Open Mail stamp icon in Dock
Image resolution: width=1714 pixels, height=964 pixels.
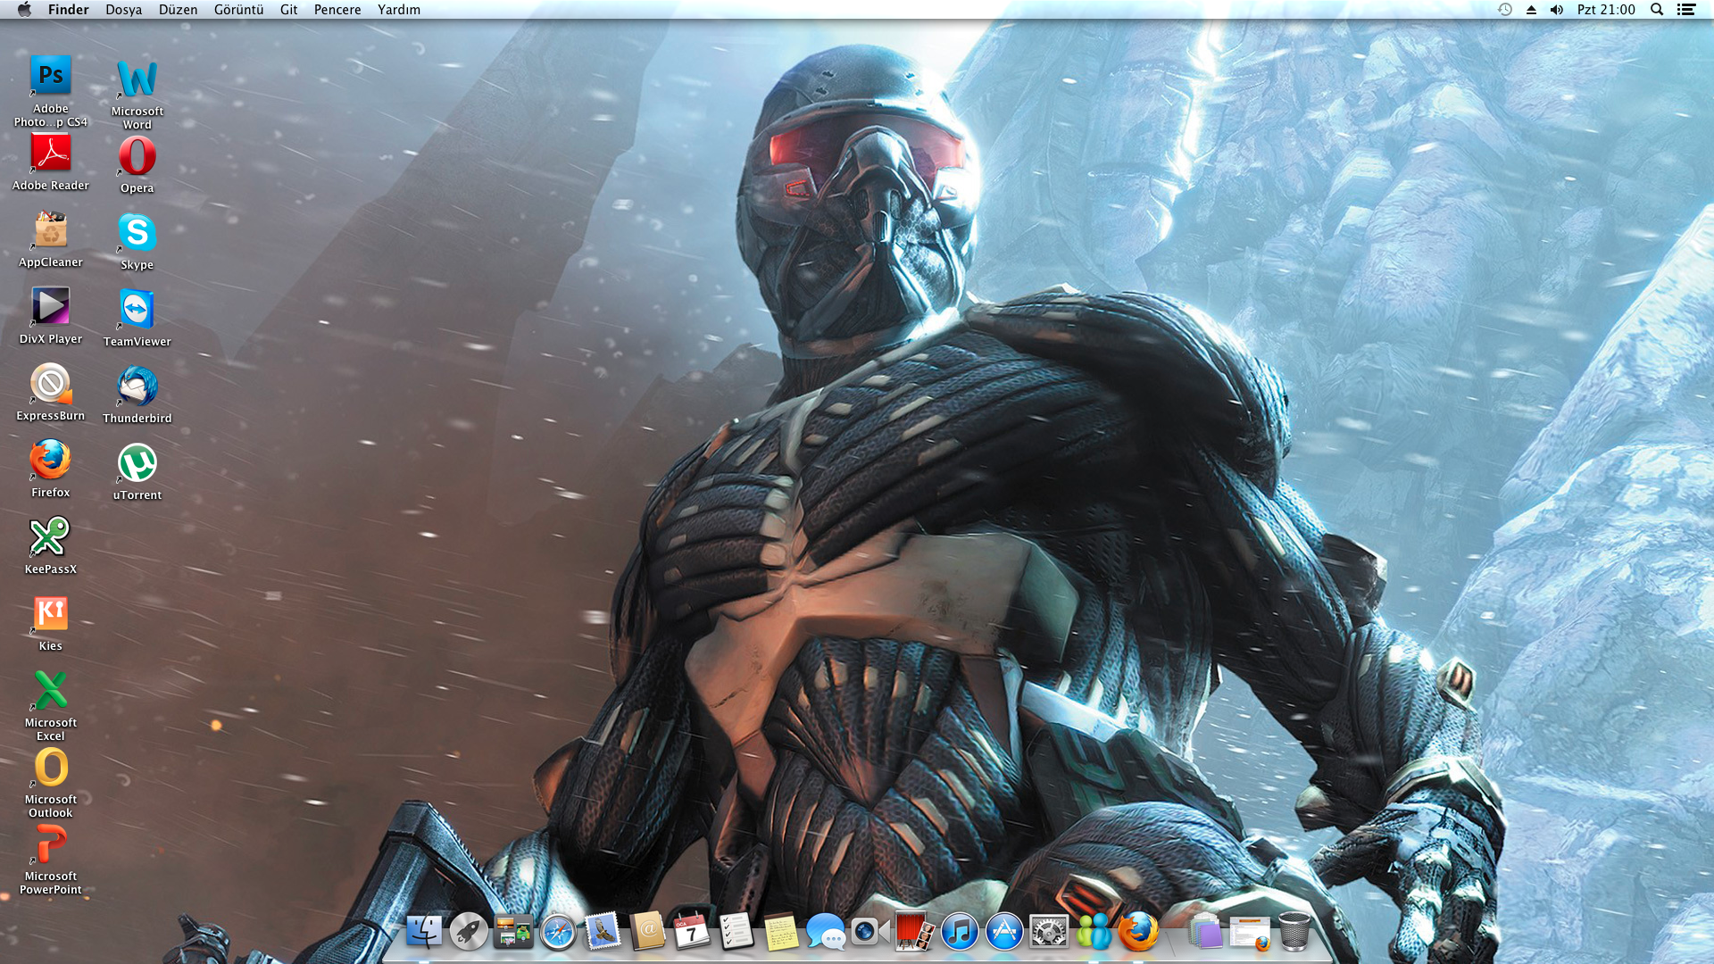pyautogui.click(x=603, y=932)
